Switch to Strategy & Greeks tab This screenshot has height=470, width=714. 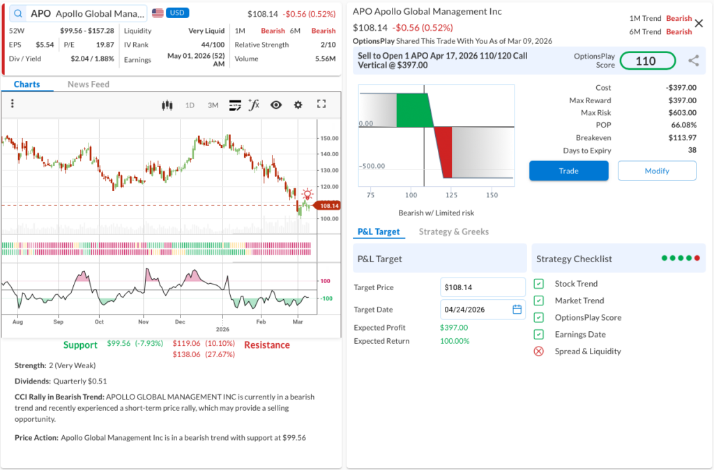click(x=453, y=232)
